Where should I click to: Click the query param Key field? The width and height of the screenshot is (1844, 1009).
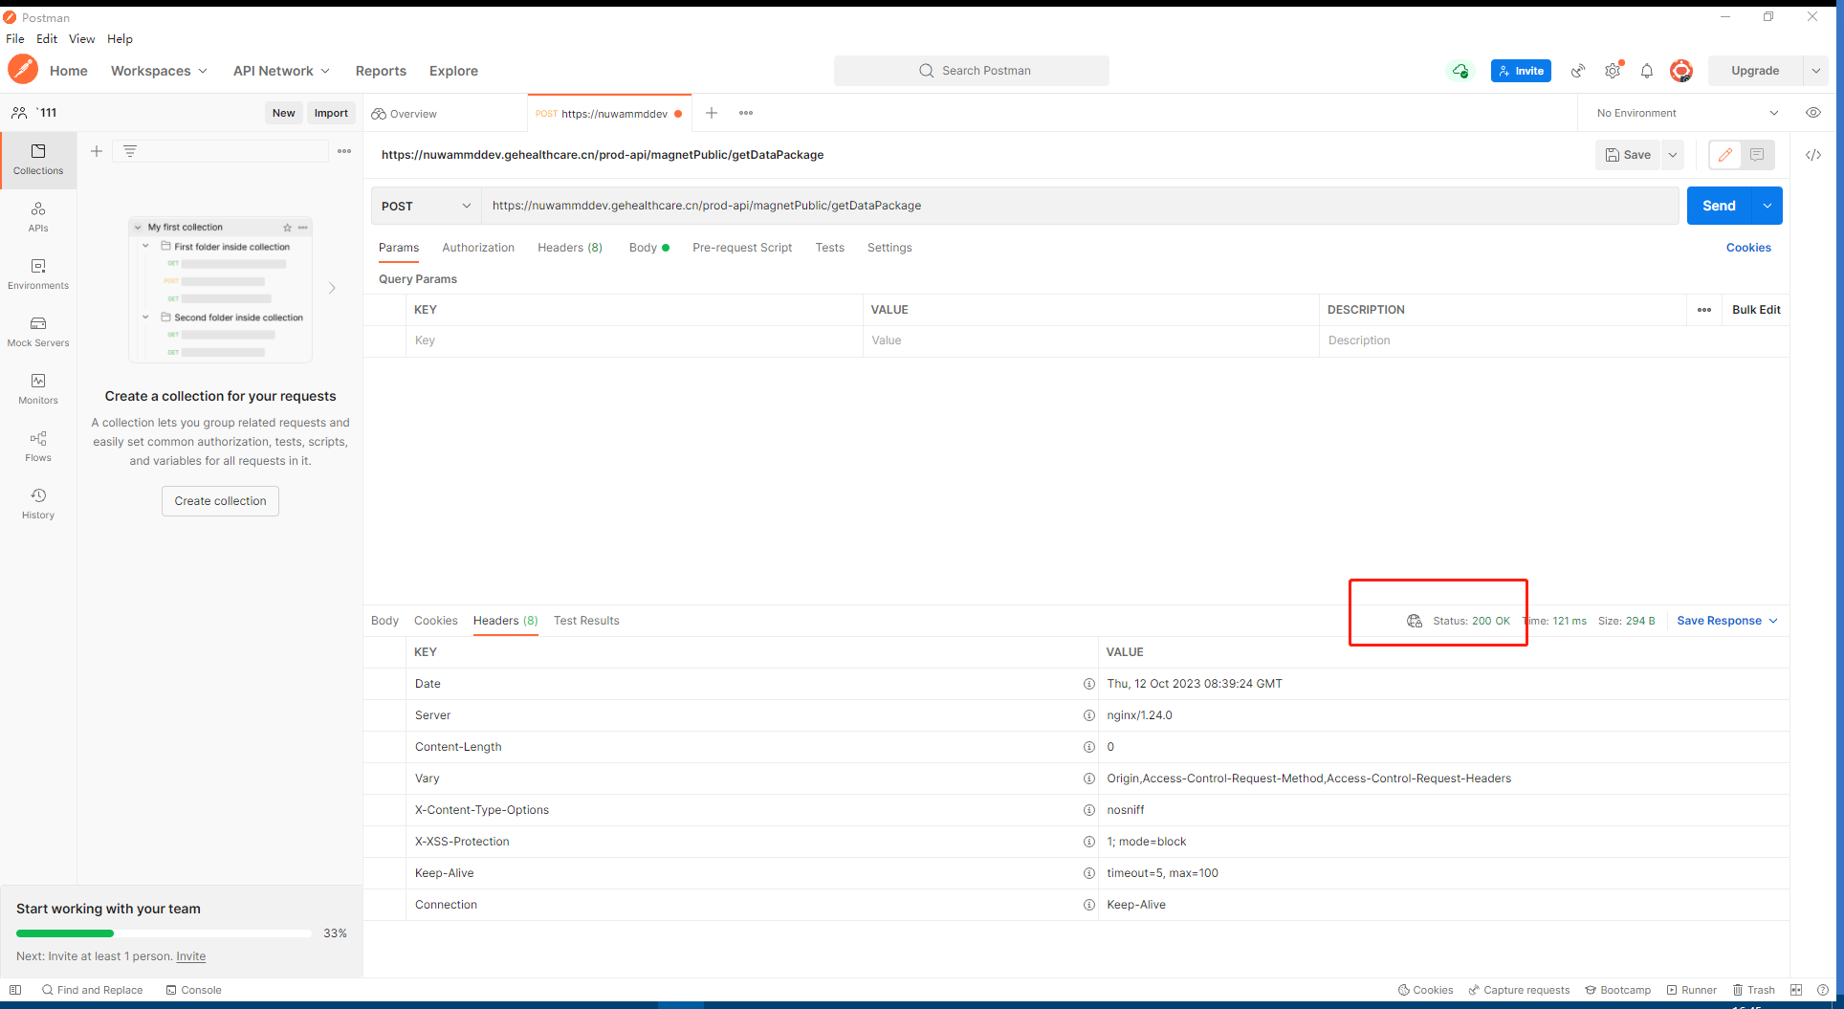pyautogui.click(x=635, y=340)
